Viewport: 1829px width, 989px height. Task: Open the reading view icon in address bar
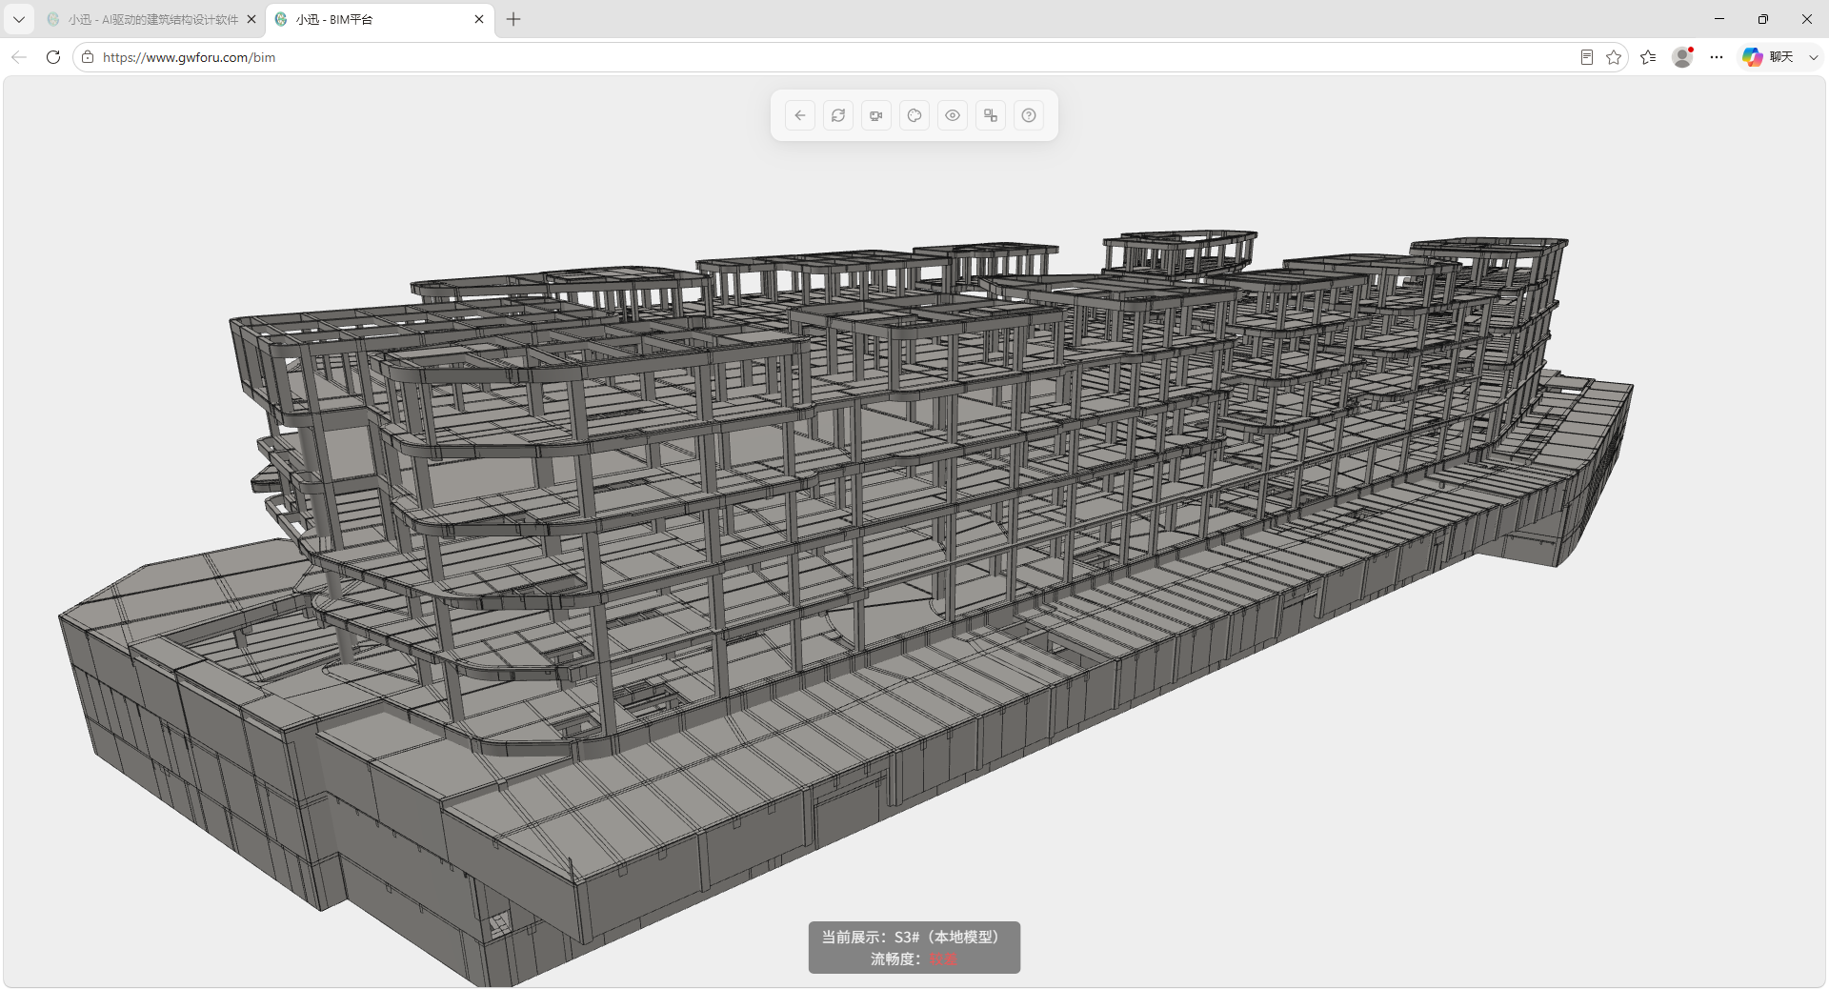(1586, 57)
